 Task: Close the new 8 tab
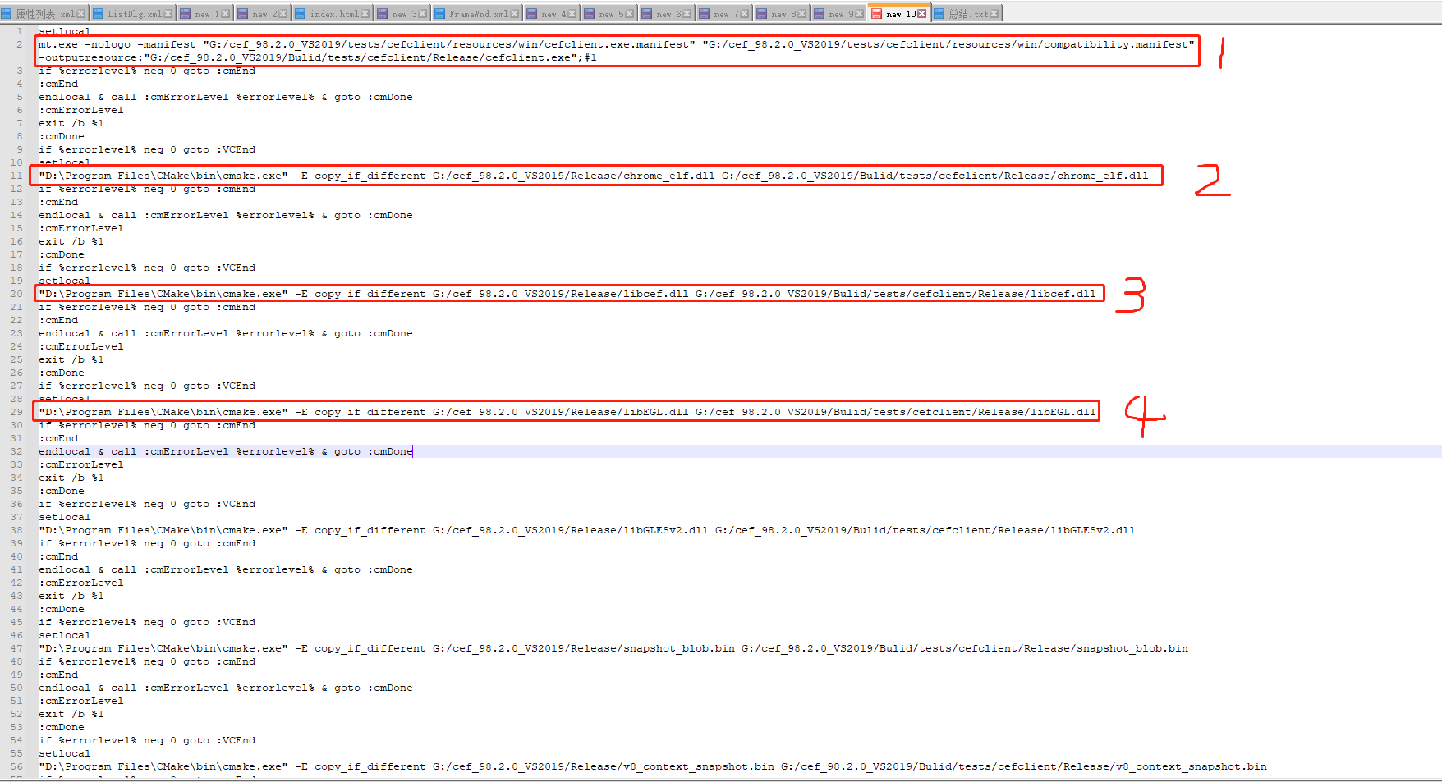802,14
